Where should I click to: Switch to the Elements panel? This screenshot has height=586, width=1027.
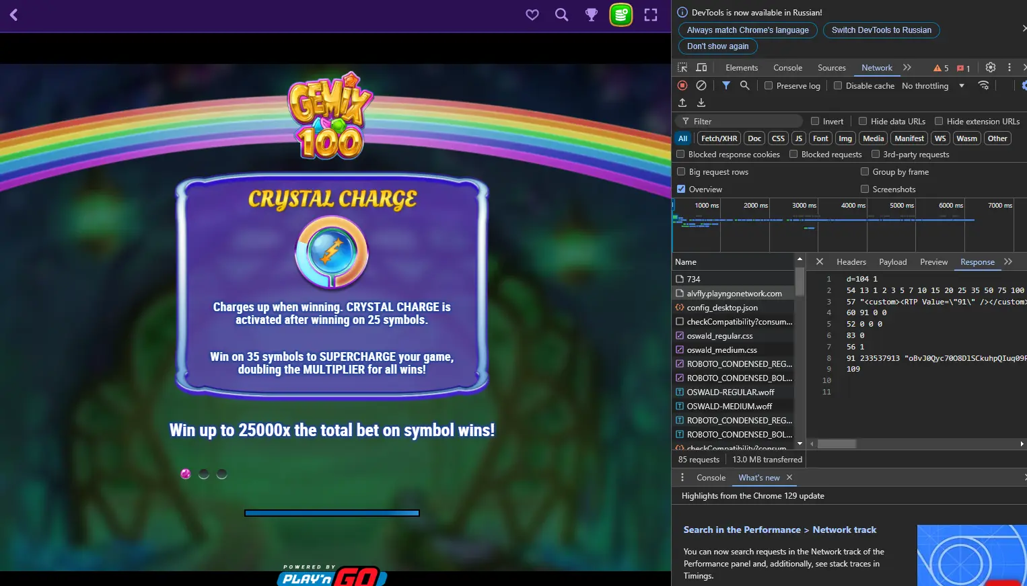[x=742, y=68]
